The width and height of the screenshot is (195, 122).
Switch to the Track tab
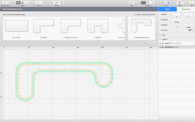coord(167,9)
